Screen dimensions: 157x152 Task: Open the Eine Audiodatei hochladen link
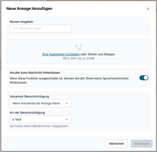click(x=61, y=54)
